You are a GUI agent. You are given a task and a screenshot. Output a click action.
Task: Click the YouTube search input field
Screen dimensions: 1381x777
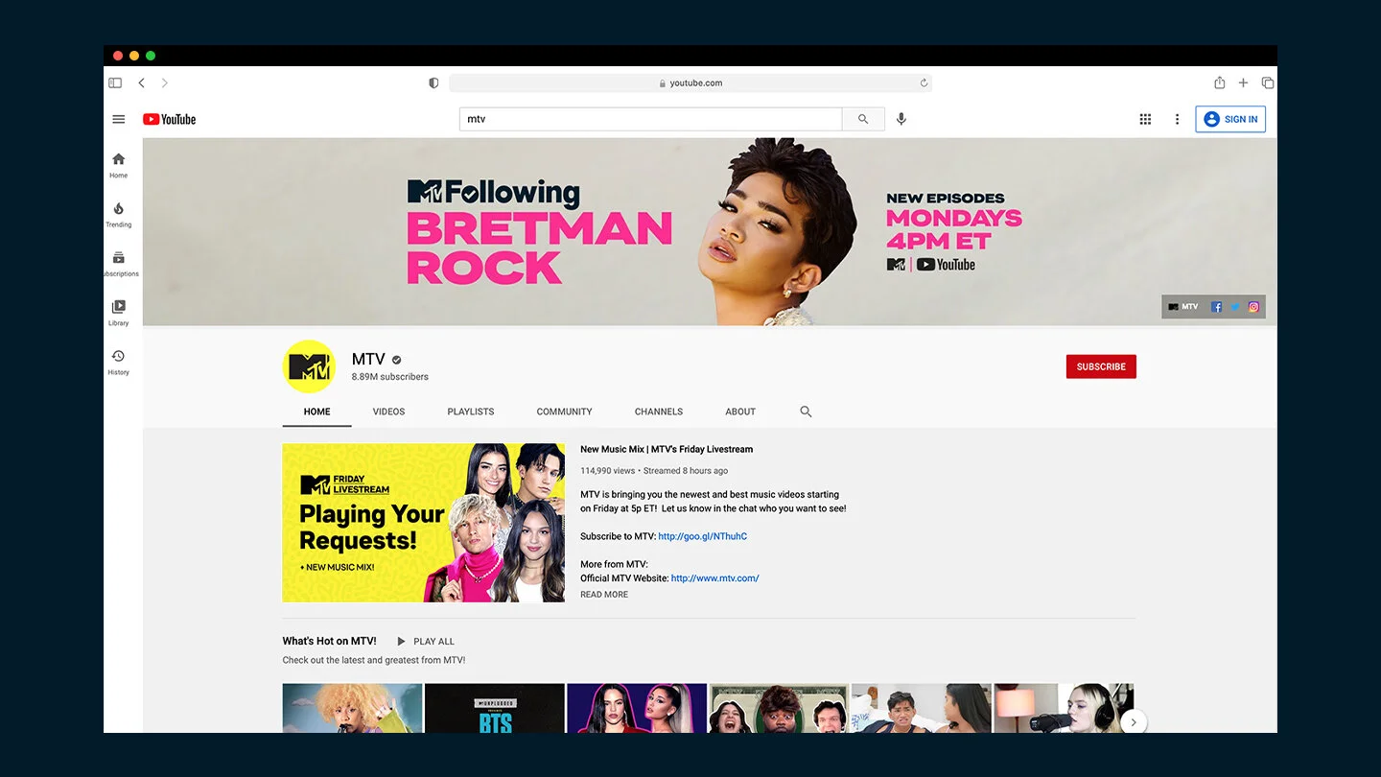[650, 119]
